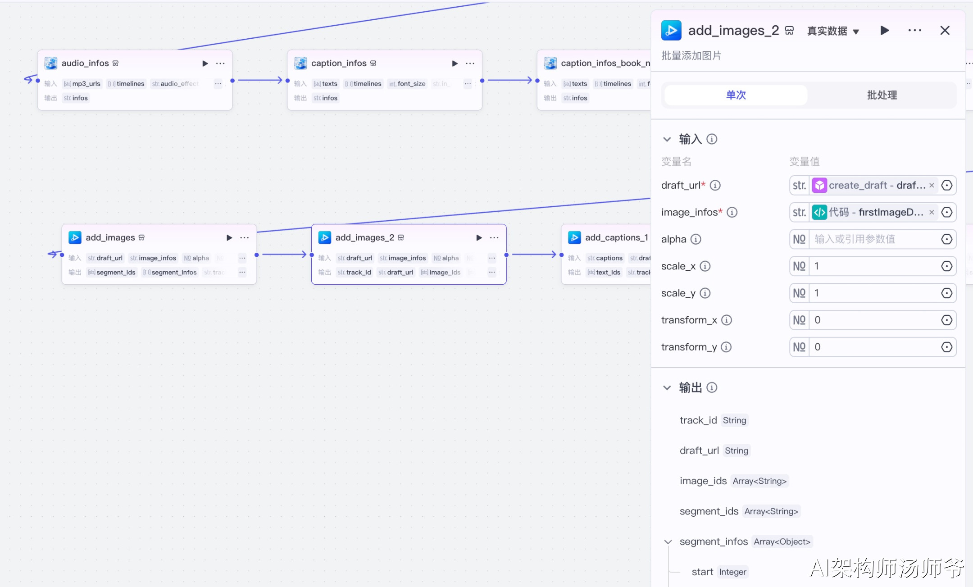The image size is (973, 587).
Task: Select the 单次 tab
Action: point(736,95)
